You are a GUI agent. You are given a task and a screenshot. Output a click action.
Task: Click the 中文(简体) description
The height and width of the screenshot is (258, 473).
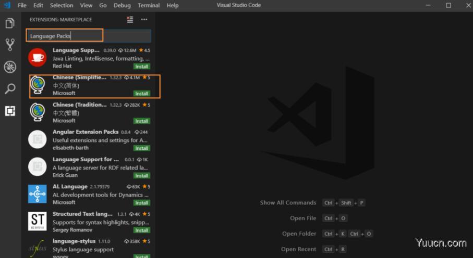(x=66, y=86)
